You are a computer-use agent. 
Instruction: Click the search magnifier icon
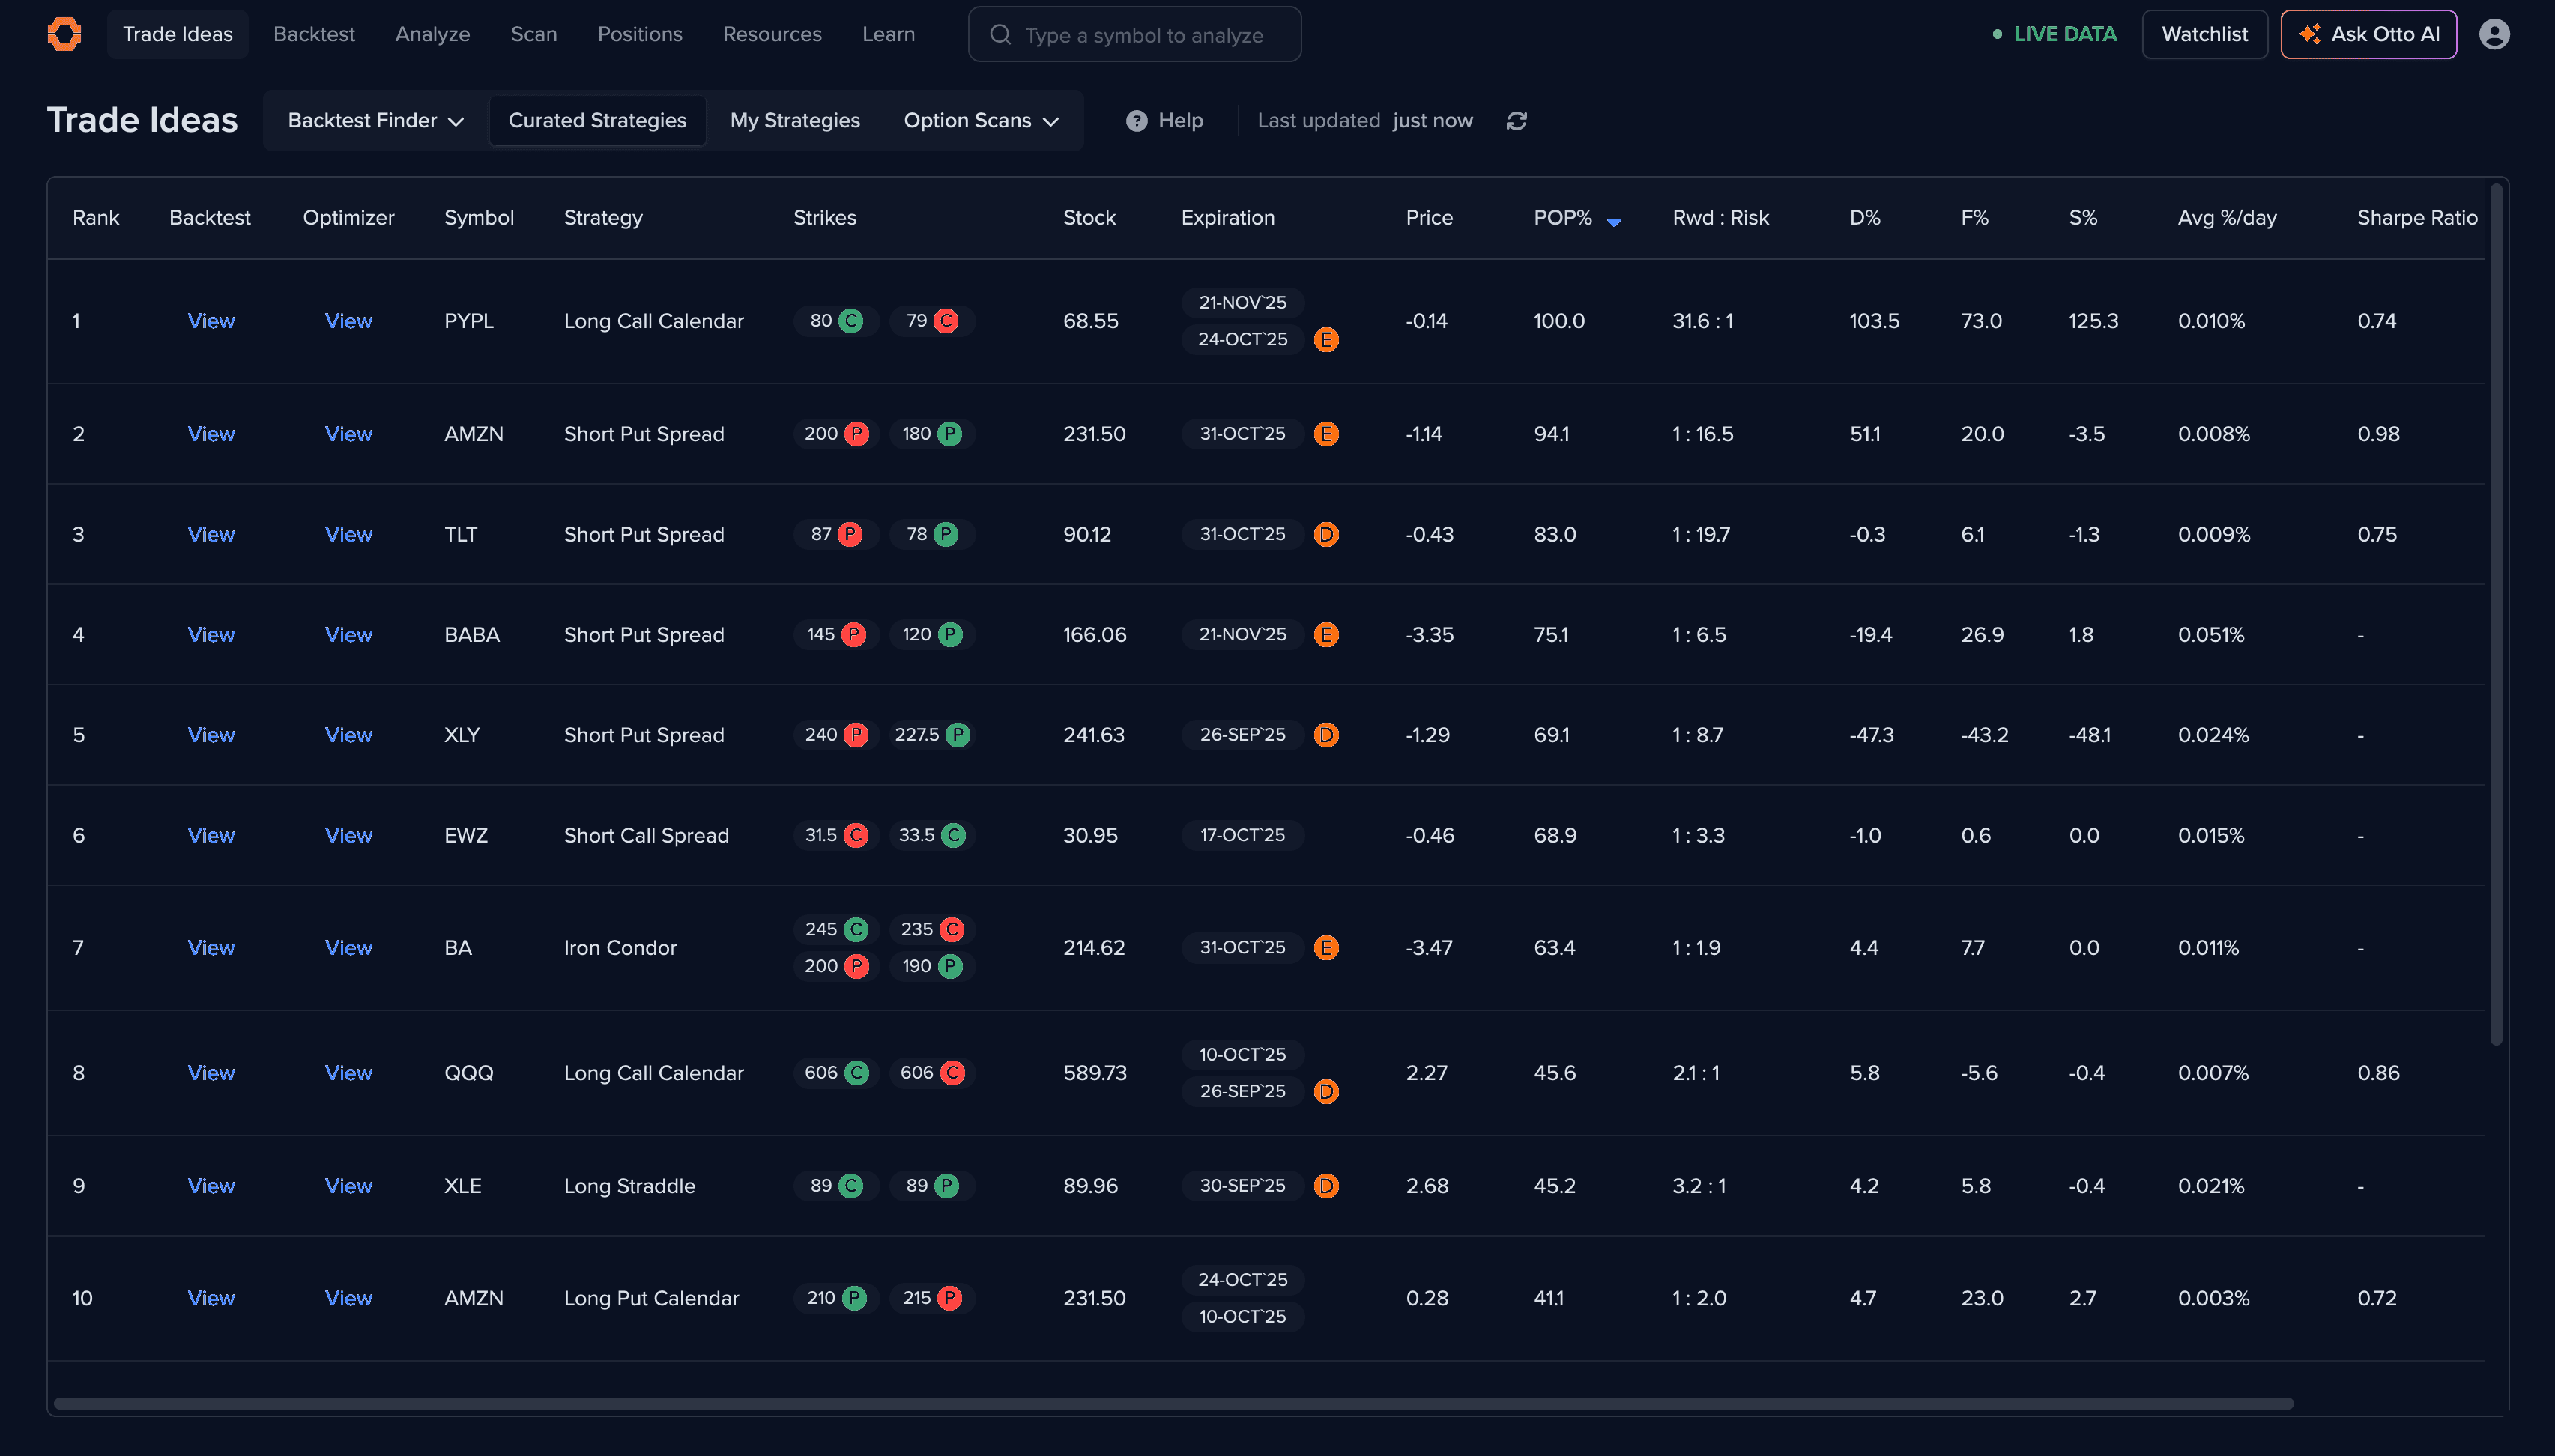click(1000, 35)
